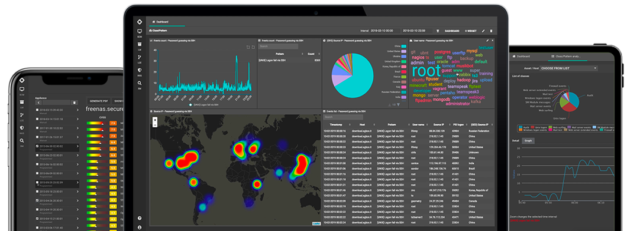
Task: Open user account icon at laptop sidebar bottom
Action: pyautogui.click(x=140, y=227)
